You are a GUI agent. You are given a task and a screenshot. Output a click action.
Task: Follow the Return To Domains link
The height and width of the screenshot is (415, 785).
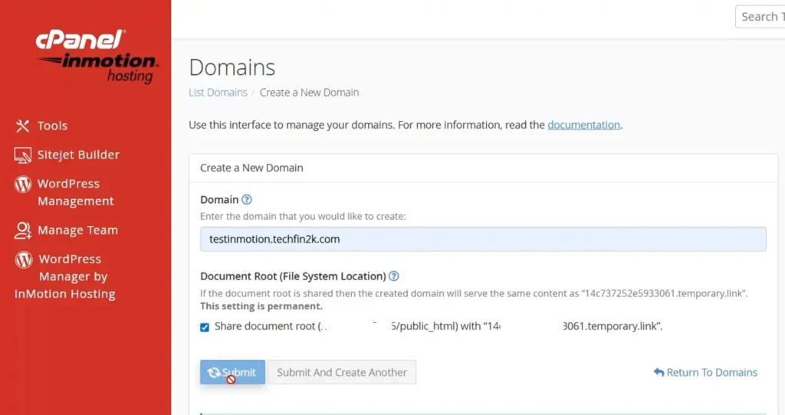pos(705,372)
